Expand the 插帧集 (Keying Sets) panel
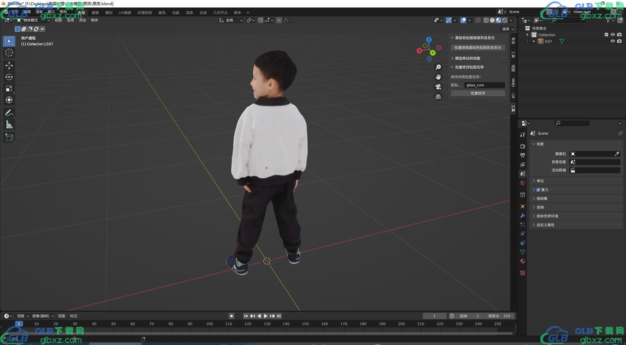This screenshot has width=626, height=345. [x=576, y=199]
